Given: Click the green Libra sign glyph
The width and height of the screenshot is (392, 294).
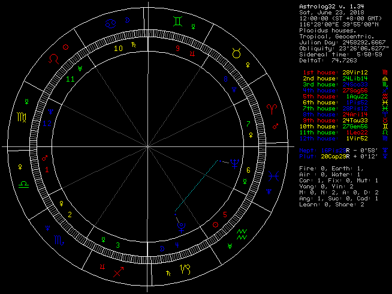Looking at the screenshot, I should (x=24, y=185).
